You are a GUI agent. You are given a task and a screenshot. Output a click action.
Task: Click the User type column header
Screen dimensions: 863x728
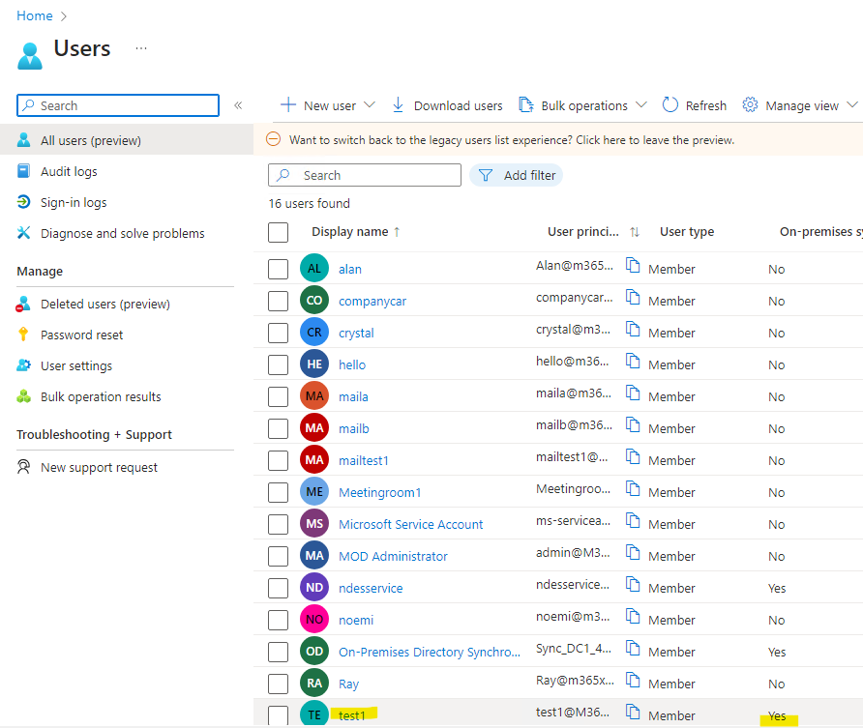(687, 232)
